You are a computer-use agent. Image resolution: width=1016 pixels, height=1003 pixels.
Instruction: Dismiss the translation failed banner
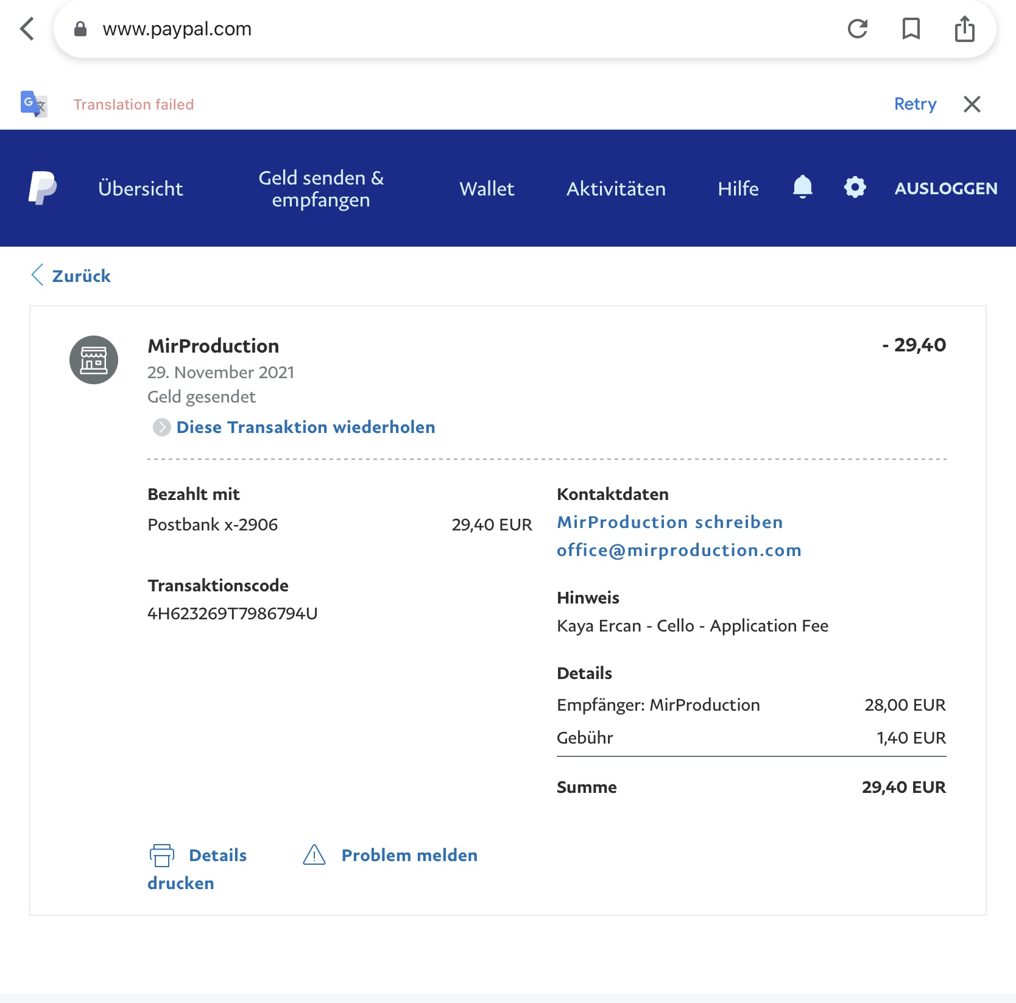click(x=972, y=104)
